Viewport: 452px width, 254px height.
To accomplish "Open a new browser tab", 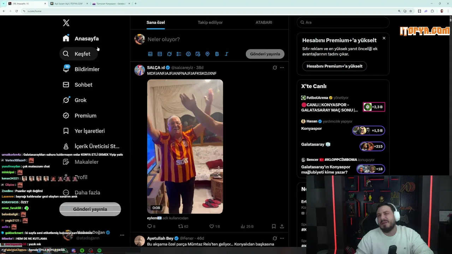I will click(x=136, y=4).
